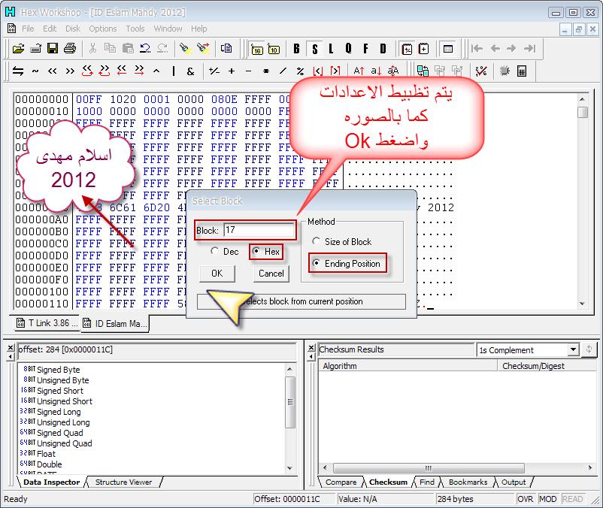Switch to the T Link 3.86 document tab
This screenshot has width=603, height=508.
point(47,323)
